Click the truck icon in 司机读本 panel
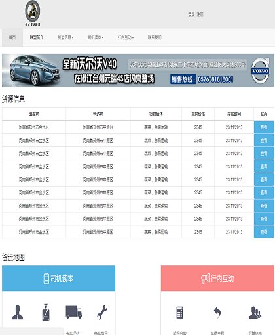The width and height of the screenshot is (275, 335). pyautogui.click(x=74, y=312)
